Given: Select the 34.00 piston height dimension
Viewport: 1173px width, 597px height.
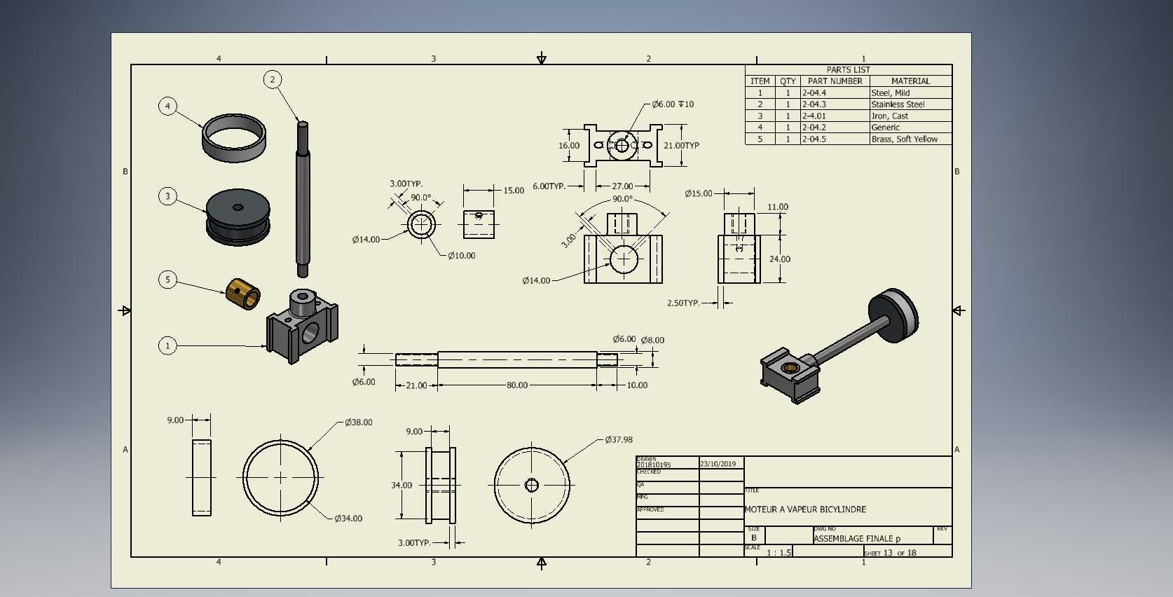Looking at the screenshot, I should [x=402, y=485].
